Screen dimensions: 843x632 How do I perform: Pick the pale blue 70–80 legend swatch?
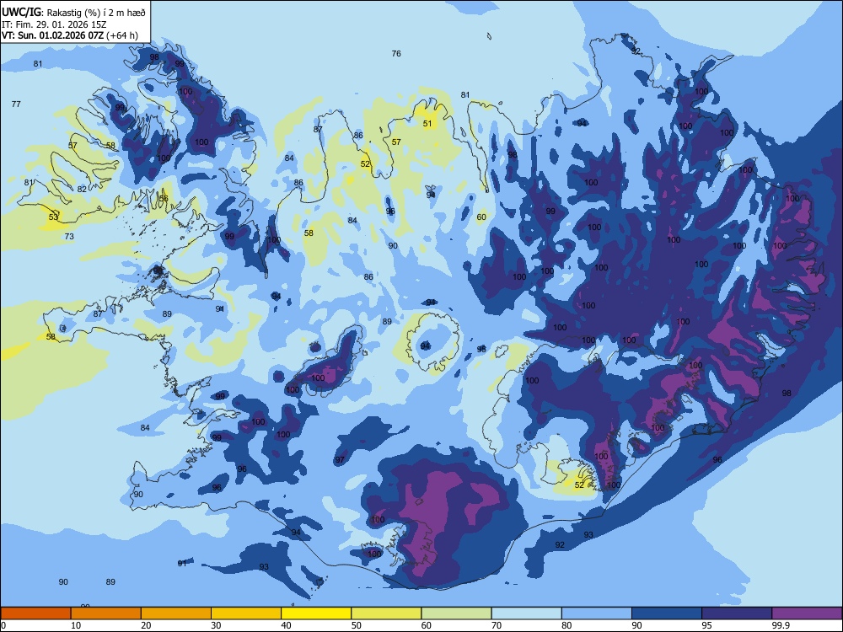526,613
